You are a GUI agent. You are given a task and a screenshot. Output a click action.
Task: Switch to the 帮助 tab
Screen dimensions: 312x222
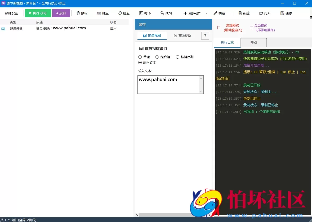(x=253, y=42)
